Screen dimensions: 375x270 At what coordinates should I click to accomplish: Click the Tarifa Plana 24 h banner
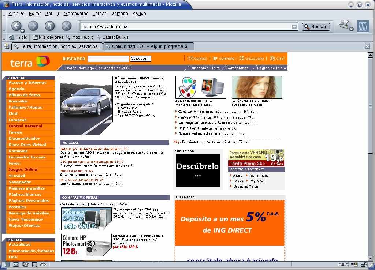[x=256, y=158]
